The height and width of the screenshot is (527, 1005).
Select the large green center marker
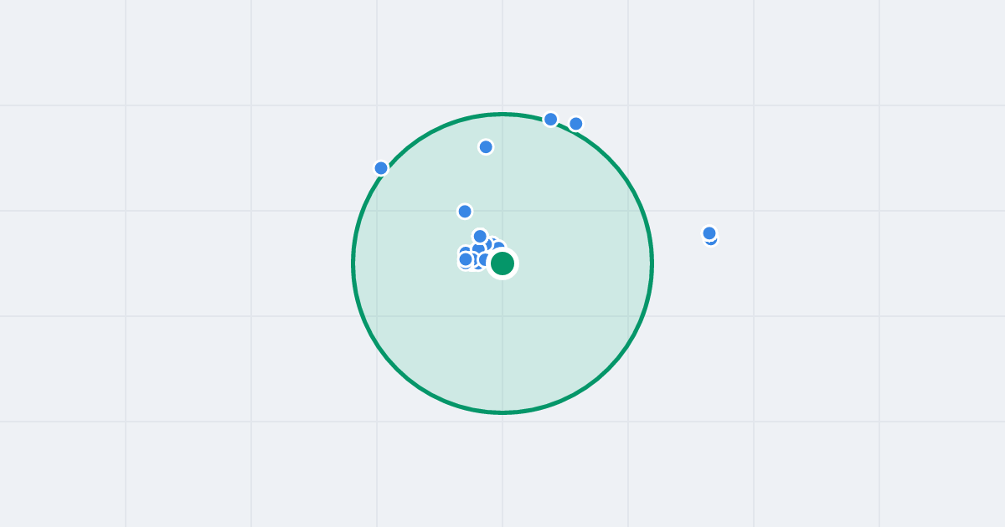point(502,263)
